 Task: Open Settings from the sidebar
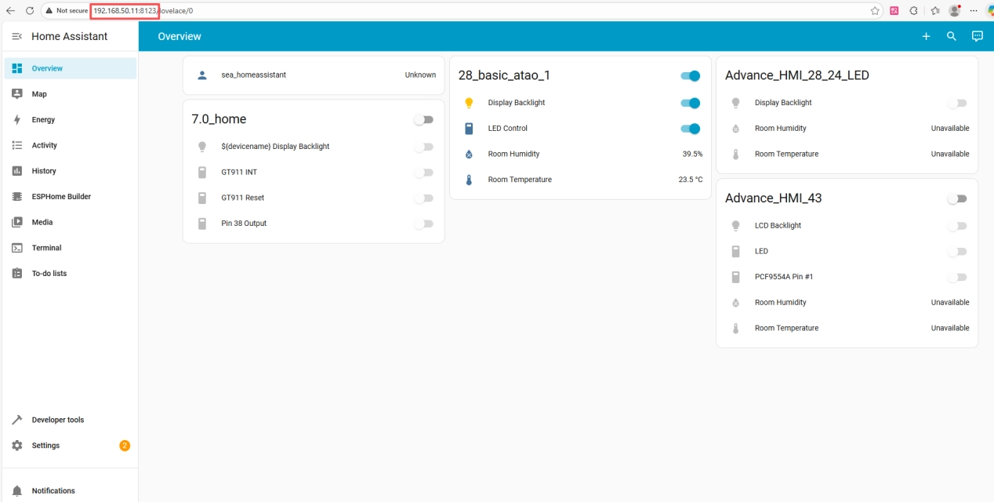(45, 446)
